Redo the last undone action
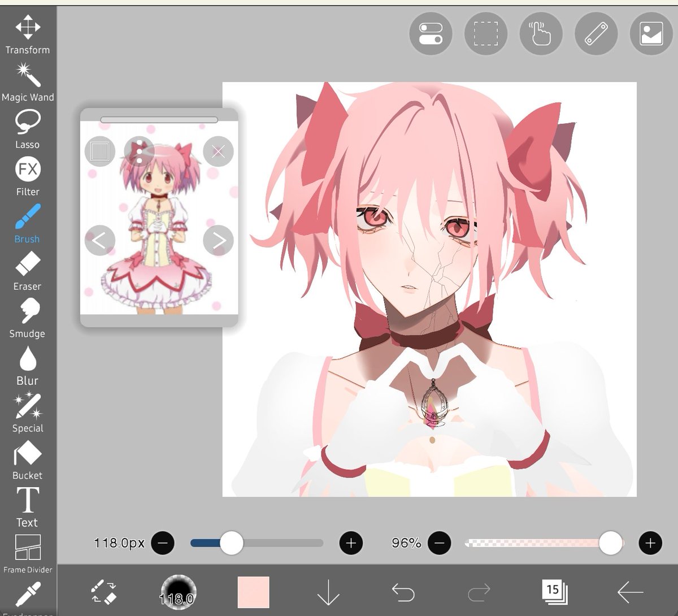678x616 pixels. click(479, 592)
